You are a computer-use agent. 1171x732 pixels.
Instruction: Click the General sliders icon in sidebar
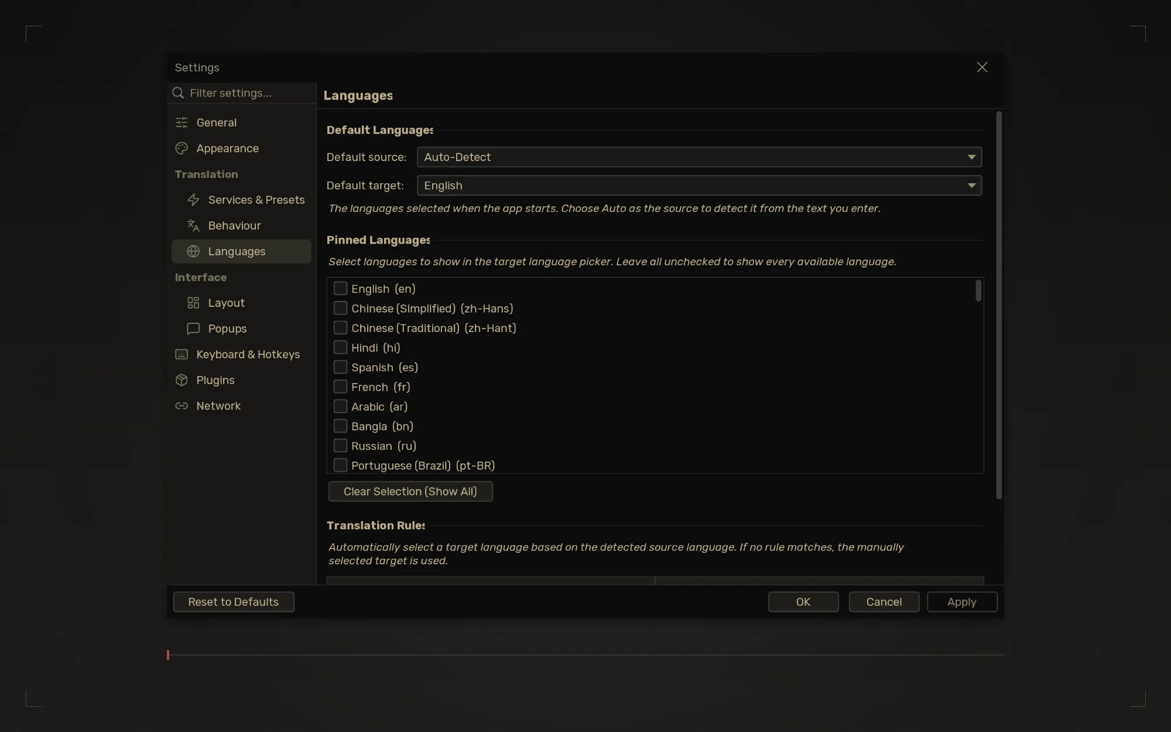pyautogui.click(x=182, y=122)
